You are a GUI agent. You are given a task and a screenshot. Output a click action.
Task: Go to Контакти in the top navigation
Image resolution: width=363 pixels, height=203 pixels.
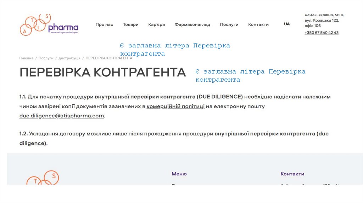click(258, 24)
